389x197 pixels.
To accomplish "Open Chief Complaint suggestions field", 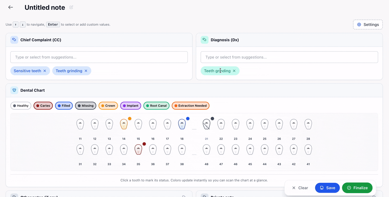I will pyautogui.click(x=99, y=57).
